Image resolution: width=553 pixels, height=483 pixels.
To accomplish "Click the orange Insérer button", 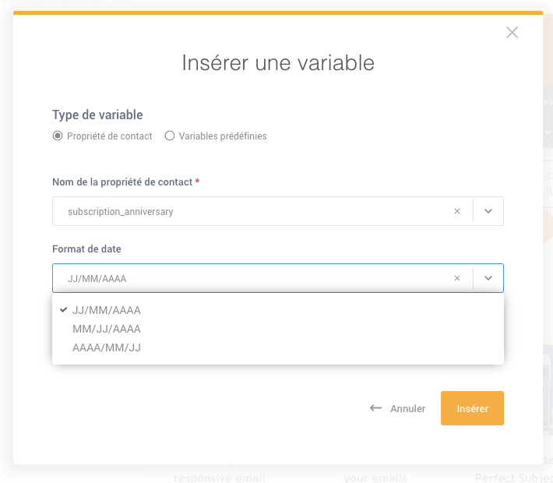I will (x=472, y=408).
